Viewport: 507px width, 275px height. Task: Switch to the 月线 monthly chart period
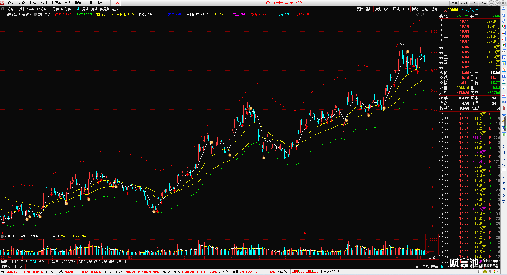click(95, 9)
